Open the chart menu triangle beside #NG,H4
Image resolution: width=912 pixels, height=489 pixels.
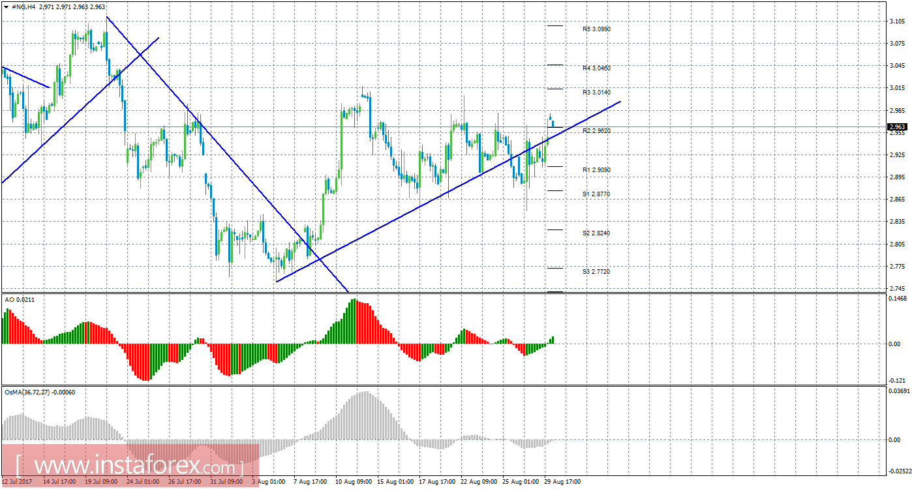tap(7, 7)
